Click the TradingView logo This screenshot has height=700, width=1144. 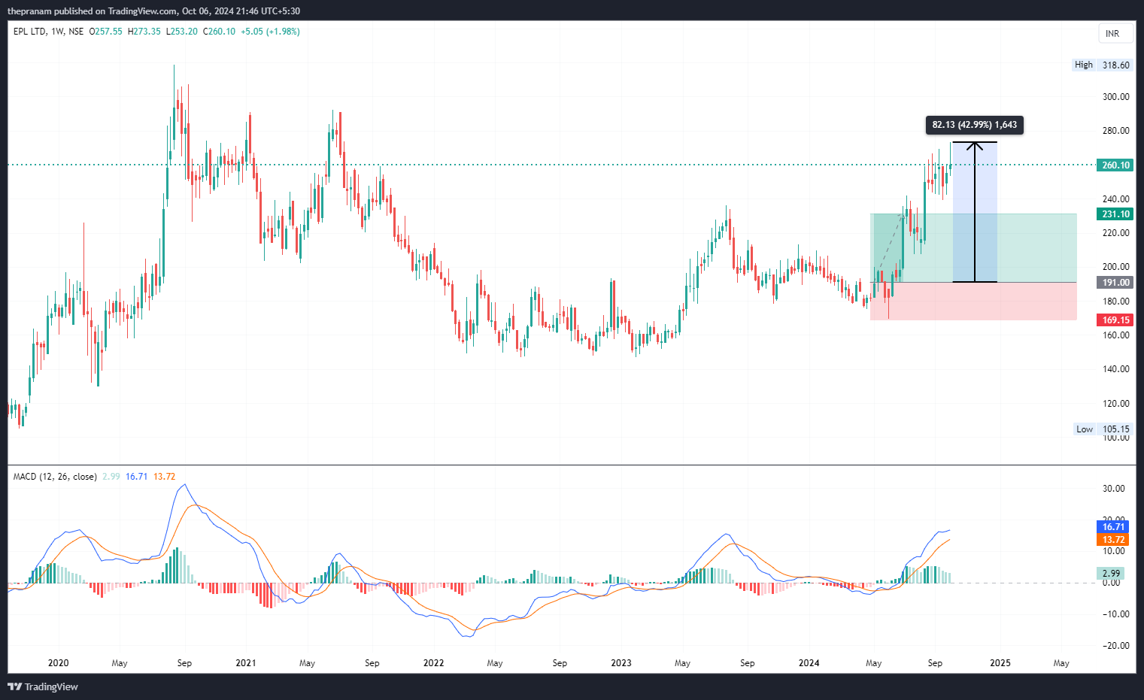tap(43, 686)
